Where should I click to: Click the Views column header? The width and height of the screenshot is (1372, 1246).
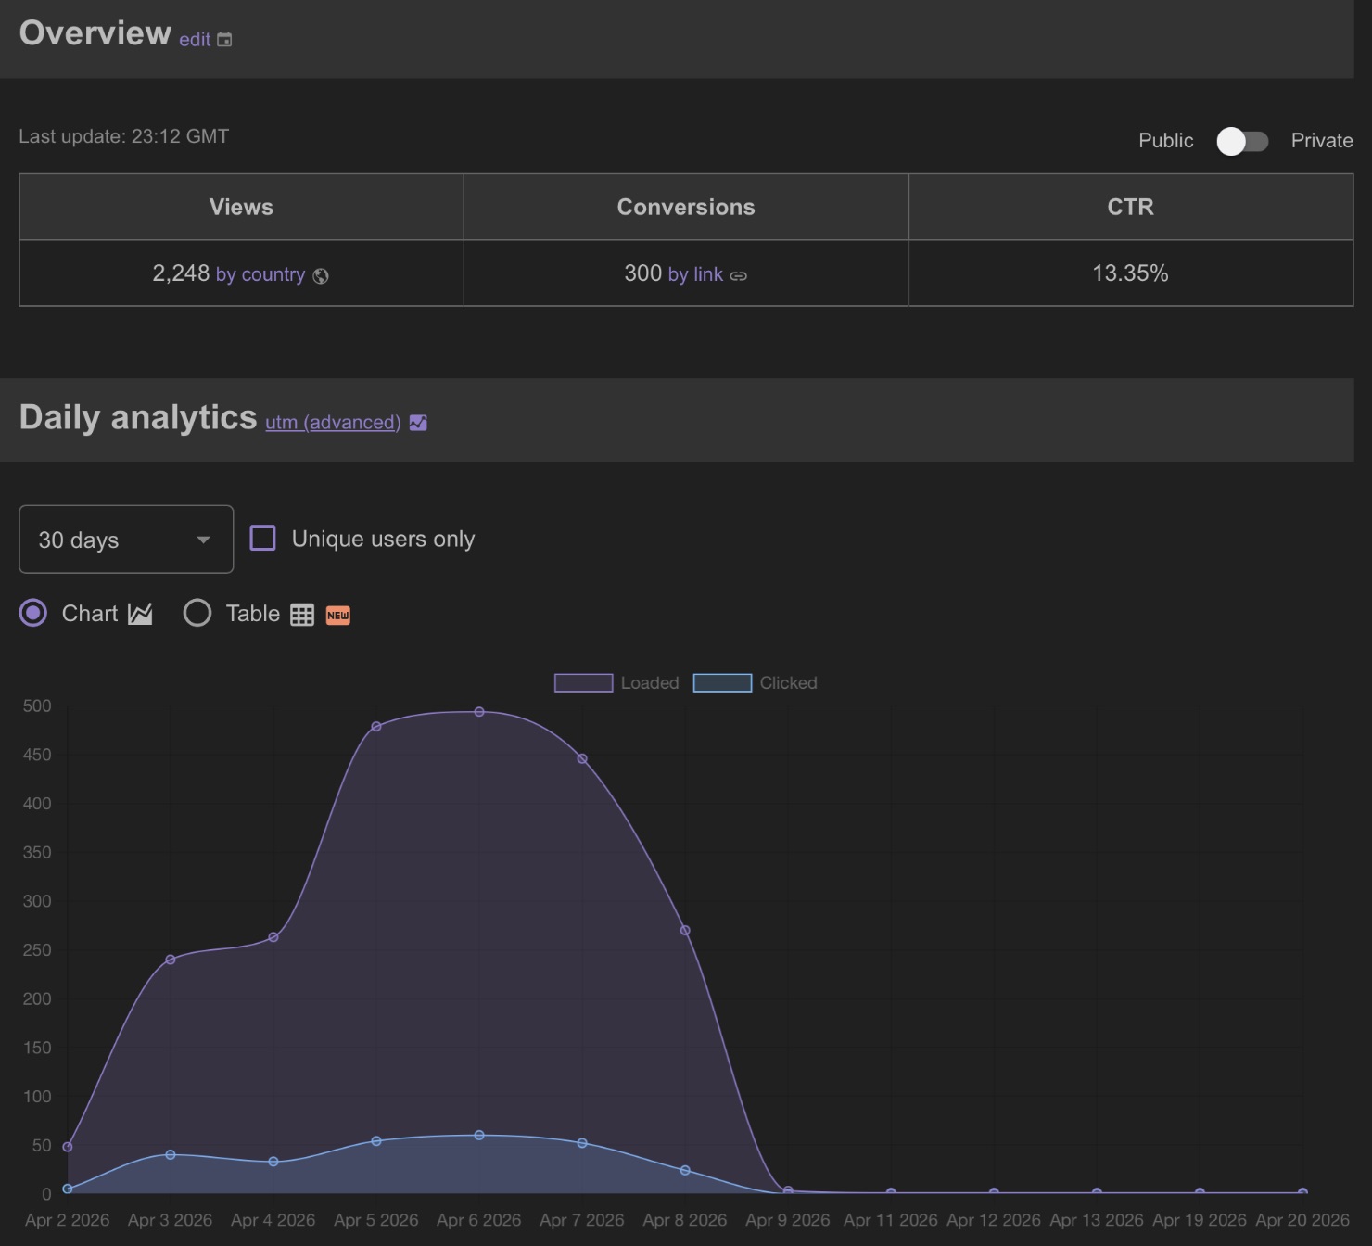pyautogui.click(x=241, y=207)
